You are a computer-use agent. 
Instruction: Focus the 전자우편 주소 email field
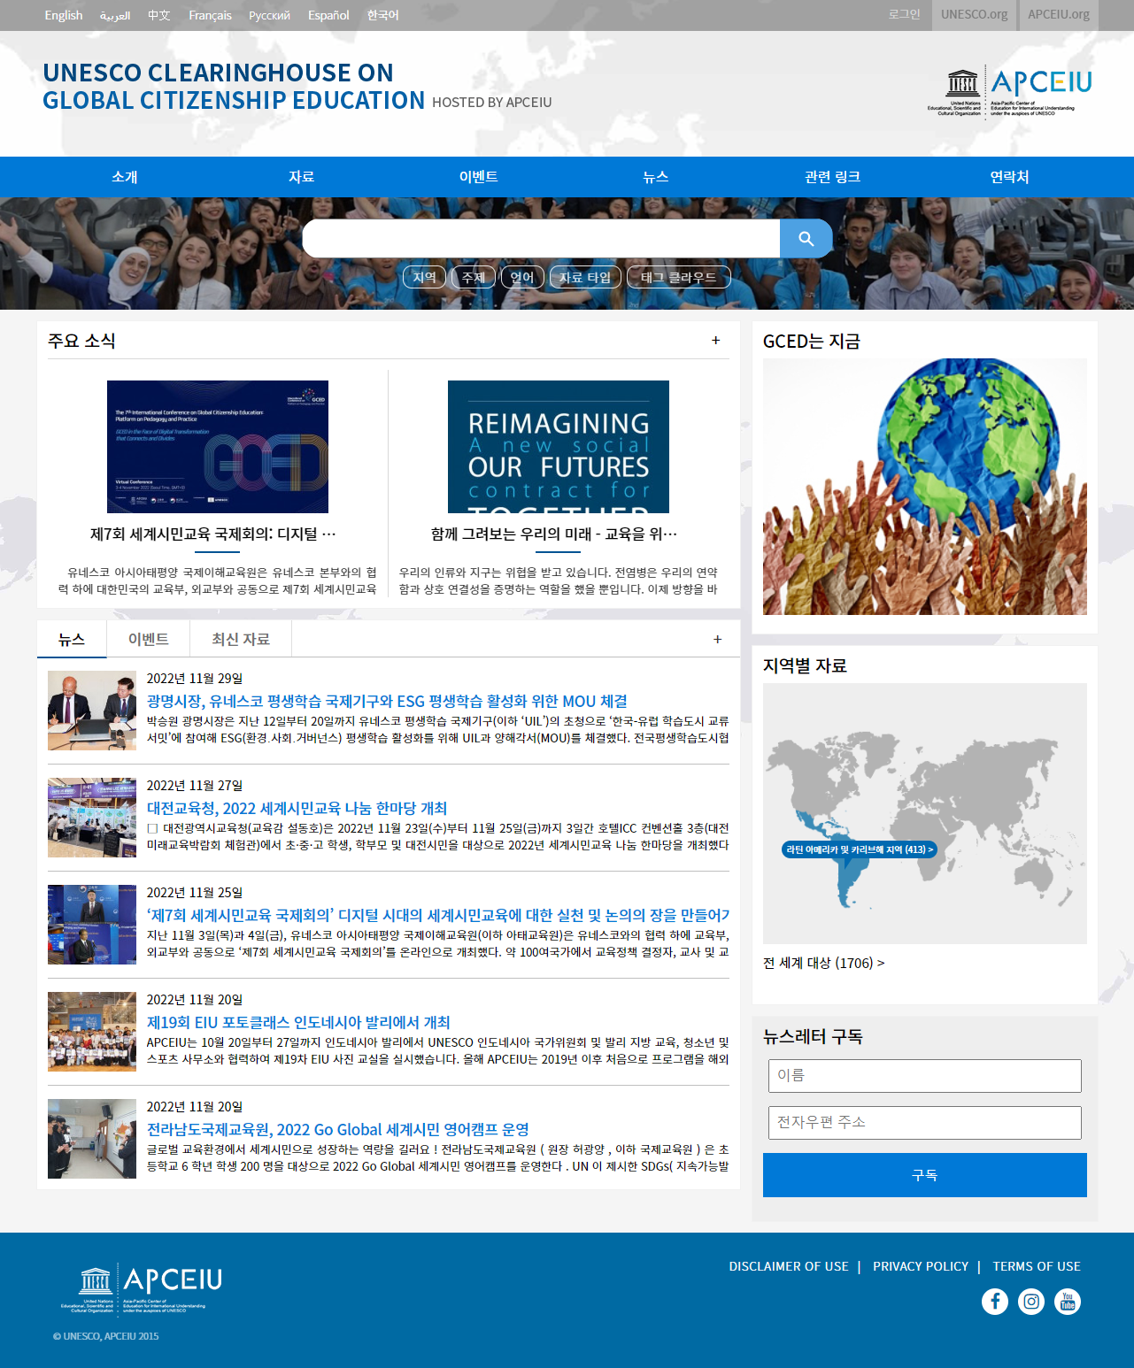coord(925,1123)
